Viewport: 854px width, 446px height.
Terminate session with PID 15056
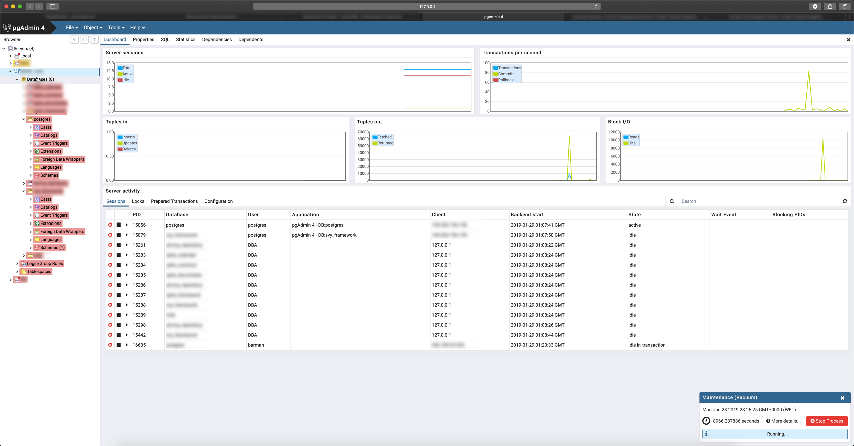click(110, 225)
